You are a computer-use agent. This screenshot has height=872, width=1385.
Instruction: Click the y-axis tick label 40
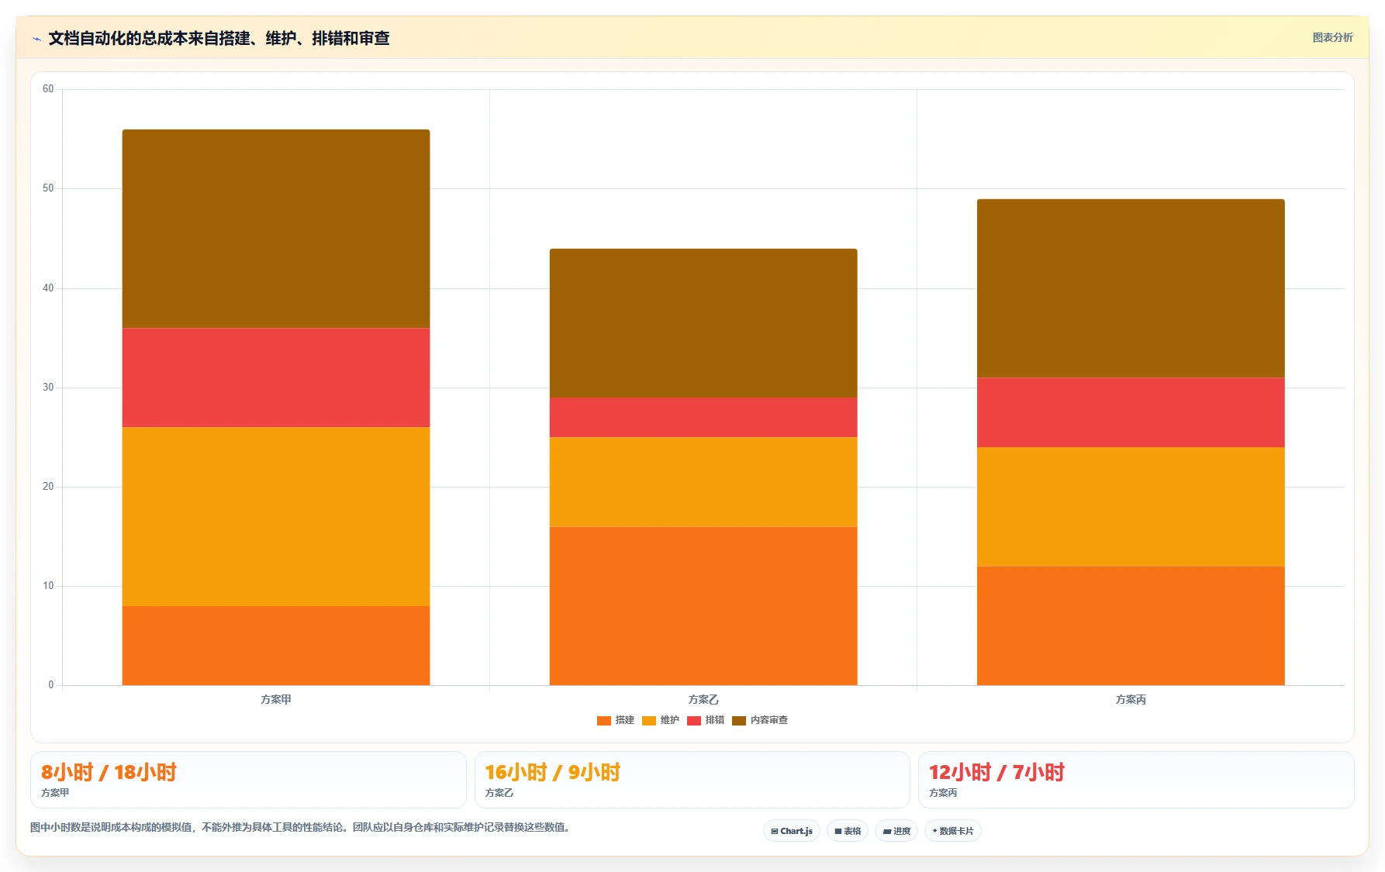48,288
